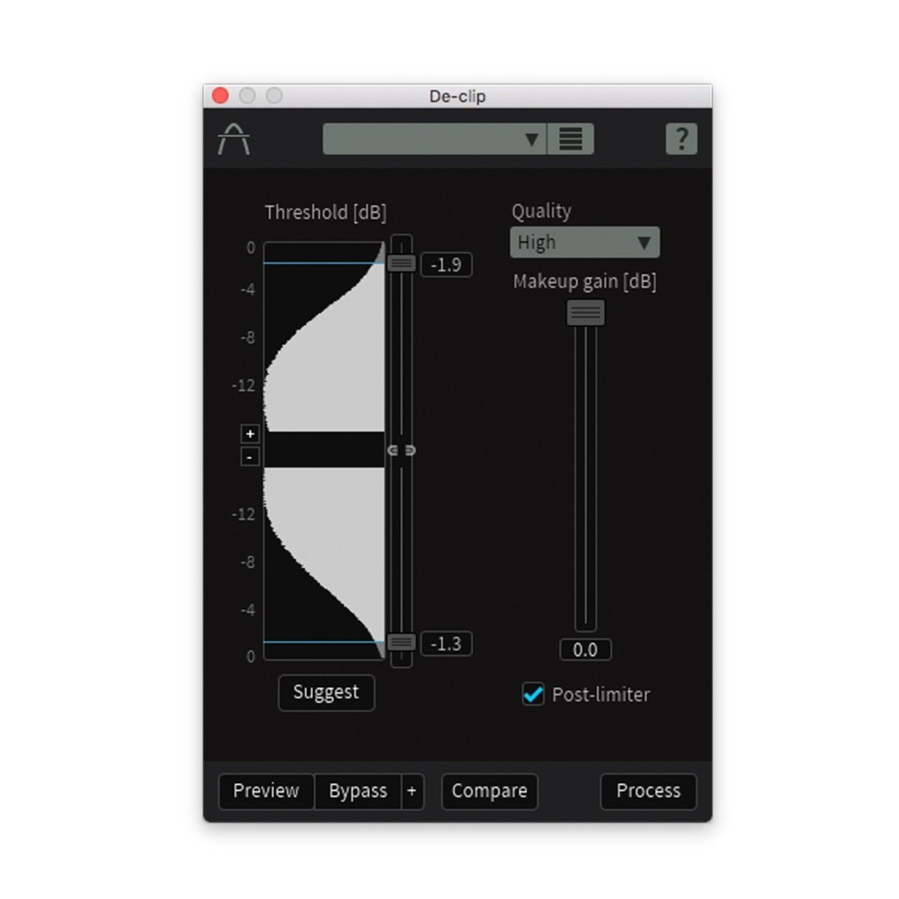
Task: Zoom in histogram with the plus icon
Action: tap(250, 434)
